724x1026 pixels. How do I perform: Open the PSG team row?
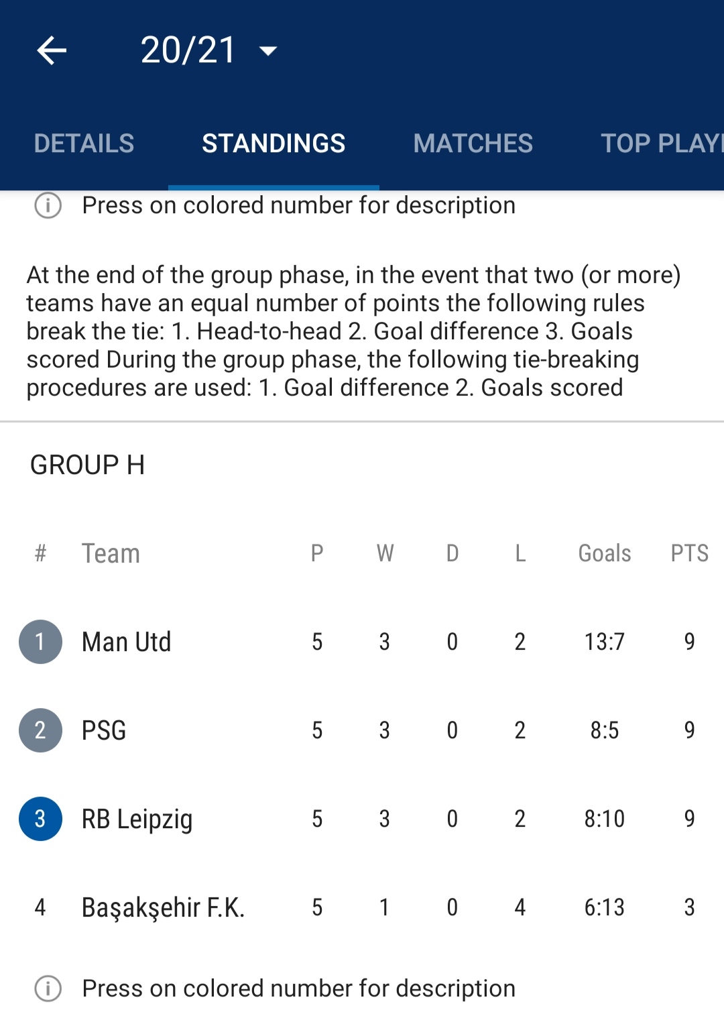pyautogui.click(x=362, y=730)
